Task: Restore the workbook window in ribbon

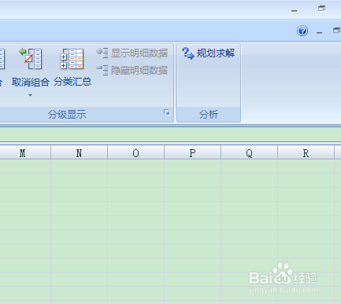Action: 336,31
